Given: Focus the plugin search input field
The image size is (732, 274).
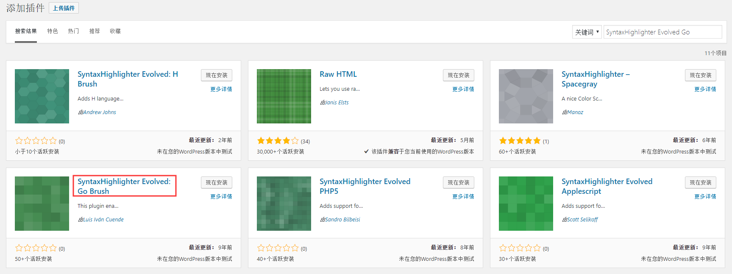Looking at the screenshot, I should click(662, 32).
